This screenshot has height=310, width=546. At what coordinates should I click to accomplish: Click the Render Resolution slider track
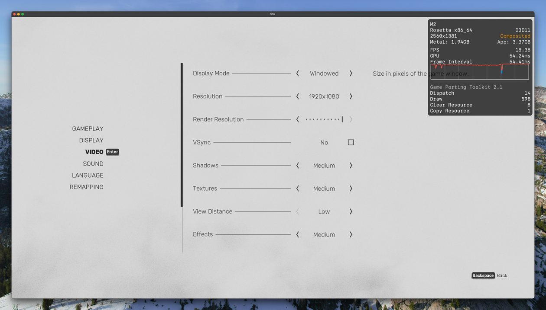coord(324,119)
